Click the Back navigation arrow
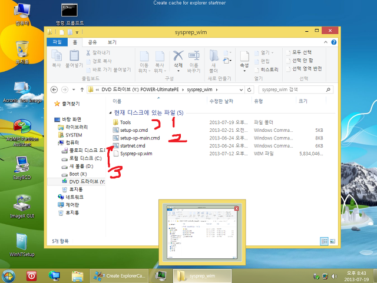Screen dimensions: 377x283 (54, 89)
